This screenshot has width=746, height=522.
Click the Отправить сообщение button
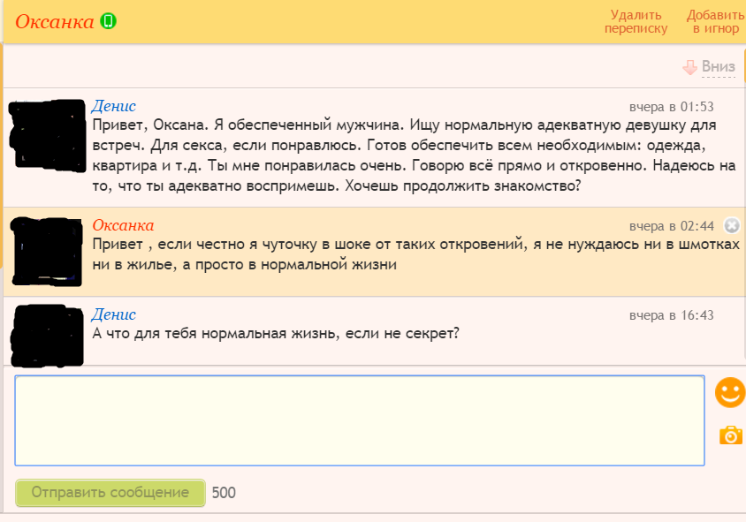tap(110, 493)
